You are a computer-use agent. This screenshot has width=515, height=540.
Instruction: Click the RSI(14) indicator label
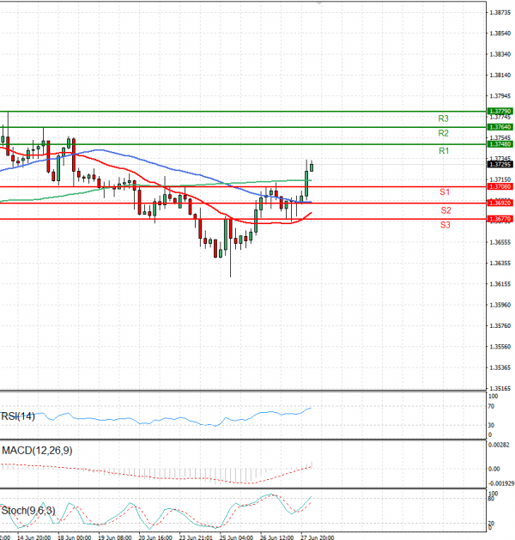click(x=20, y=416)
